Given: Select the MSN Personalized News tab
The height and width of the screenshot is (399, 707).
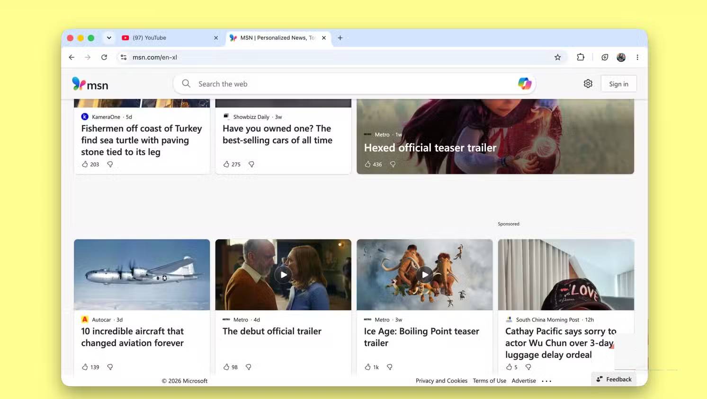Looking at the screenshot, I should click(277, 38).
